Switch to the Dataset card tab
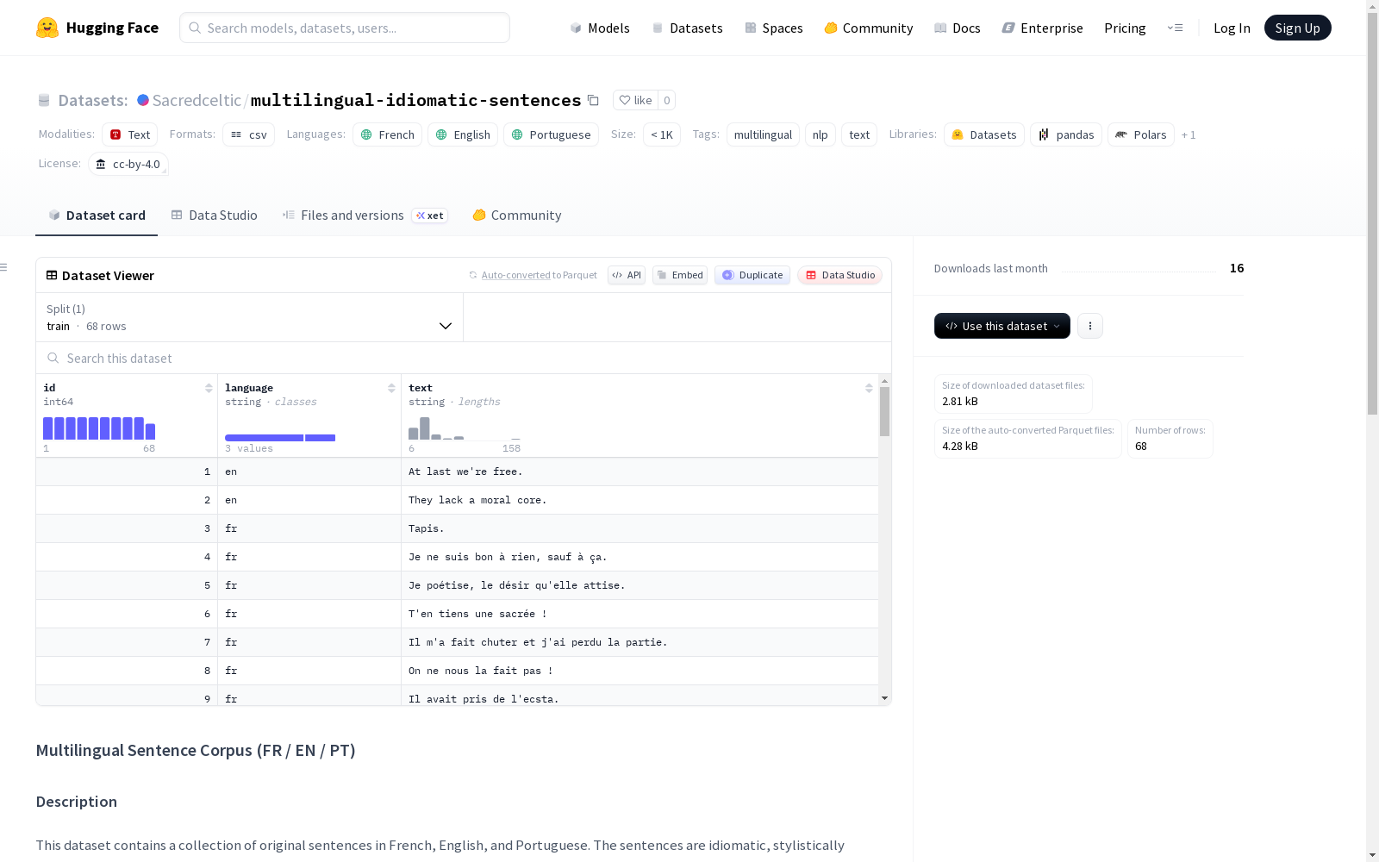This screenshot has height=862, width=1379. click(x=97, y=215)
